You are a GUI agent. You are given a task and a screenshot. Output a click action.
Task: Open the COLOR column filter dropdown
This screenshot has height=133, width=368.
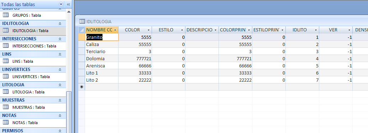coord(148,30)
